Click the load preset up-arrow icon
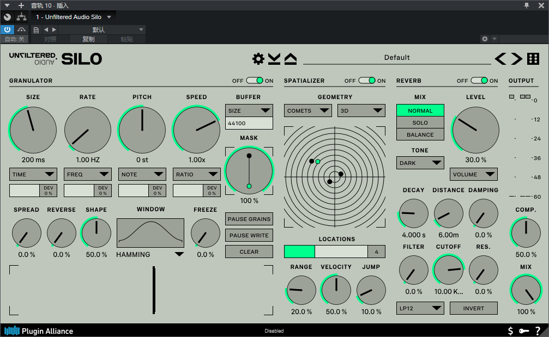The width and height of the screenshot is (549, 337). click(x=290, y=59)
